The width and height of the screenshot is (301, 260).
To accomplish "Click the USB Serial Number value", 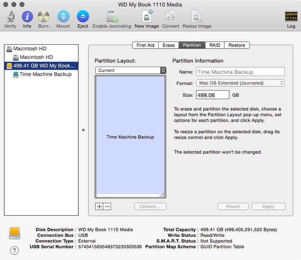I will tap(110, 247).
